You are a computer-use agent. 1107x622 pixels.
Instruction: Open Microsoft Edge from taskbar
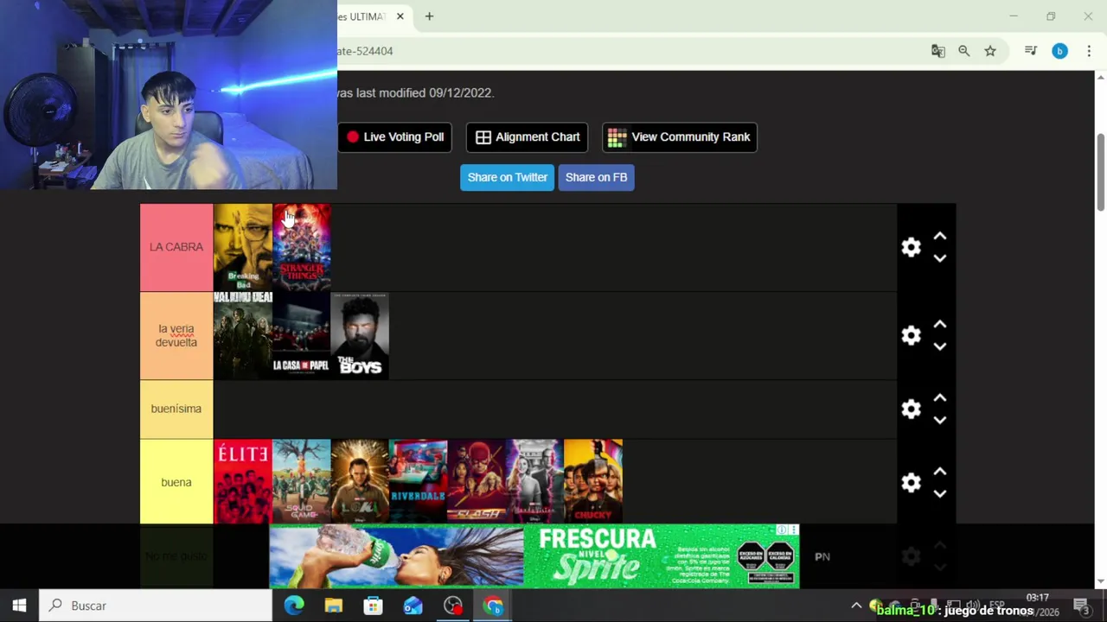pos(294,606)
